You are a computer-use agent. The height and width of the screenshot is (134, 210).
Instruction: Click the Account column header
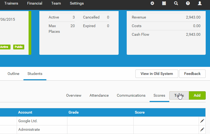coord(25,112)
